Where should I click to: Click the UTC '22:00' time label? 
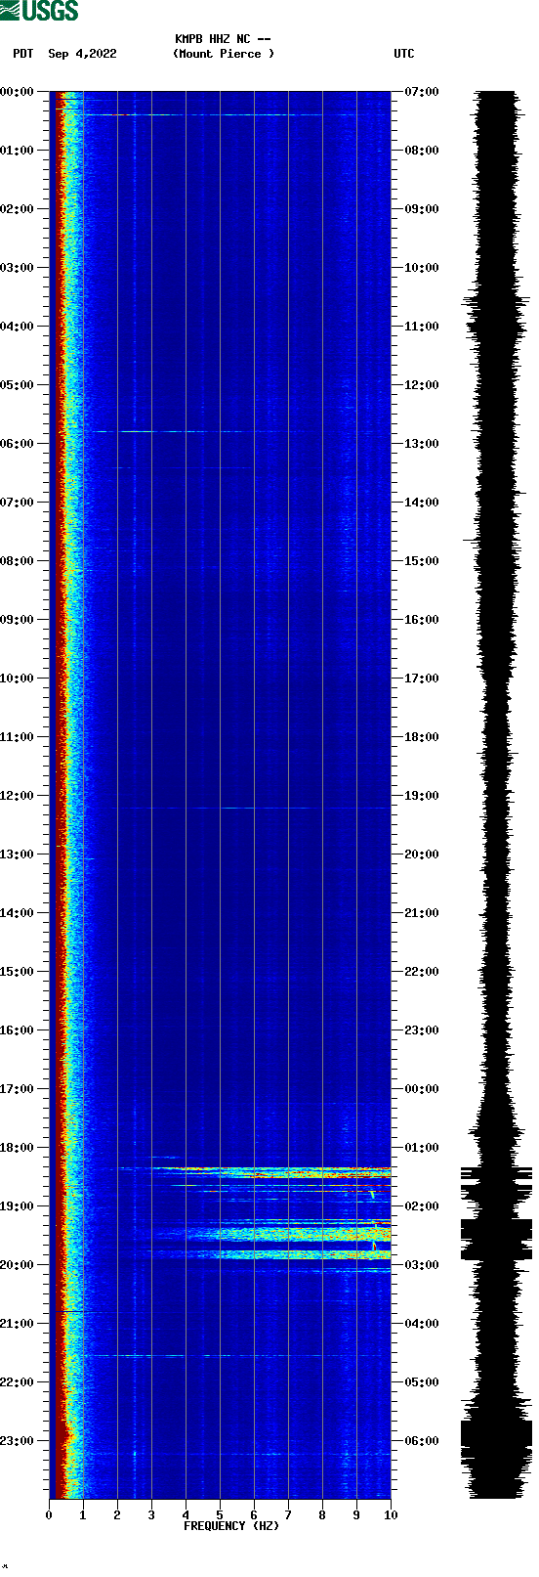(422, 972)
